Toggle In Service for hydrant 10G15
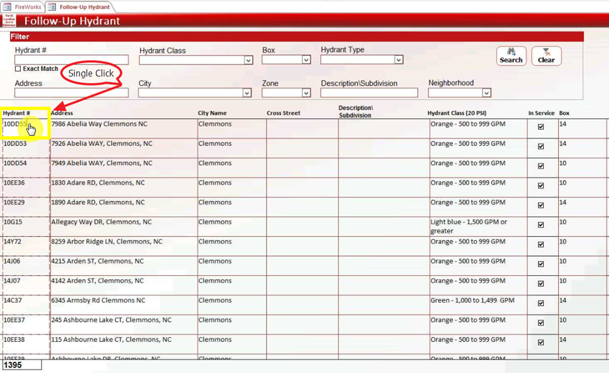Screen dimensions: 609x373 541,225
